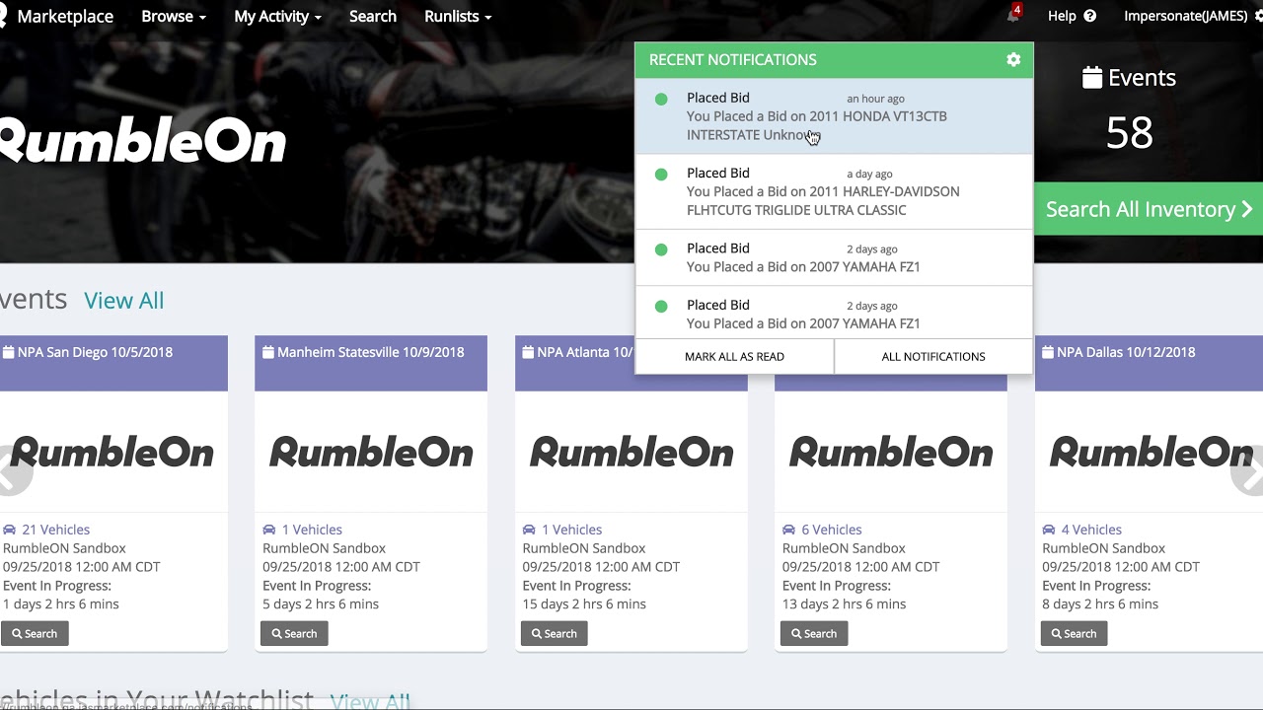Go to Search in top navigation
The height and width of the screenshot is (710, 1263).
click(373, 16)
